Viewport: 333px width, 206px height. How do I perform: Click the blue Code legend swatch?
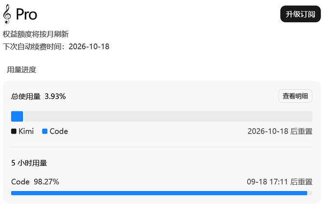pos(44,131)
